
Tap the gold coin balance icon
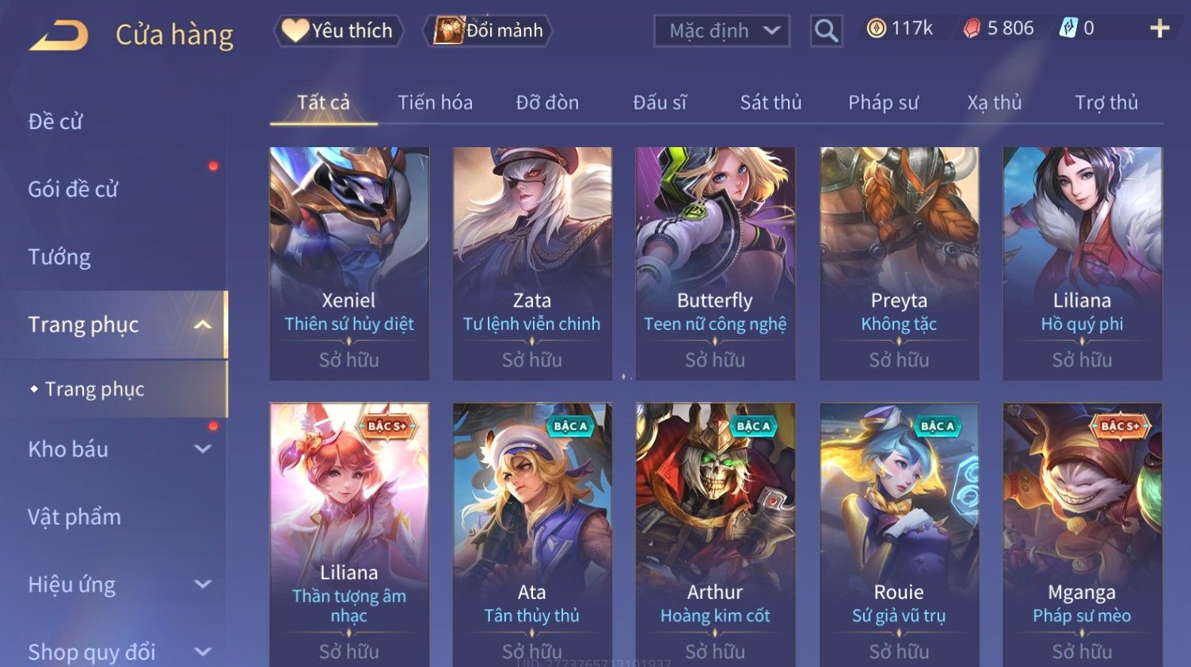click(x=876, y=28)
